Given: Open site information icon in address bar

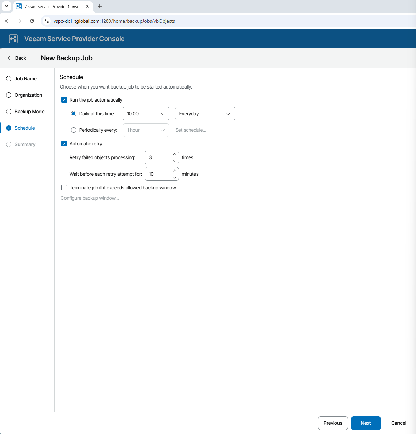Looking at the screenshot, I should click(x=47, y=21).
